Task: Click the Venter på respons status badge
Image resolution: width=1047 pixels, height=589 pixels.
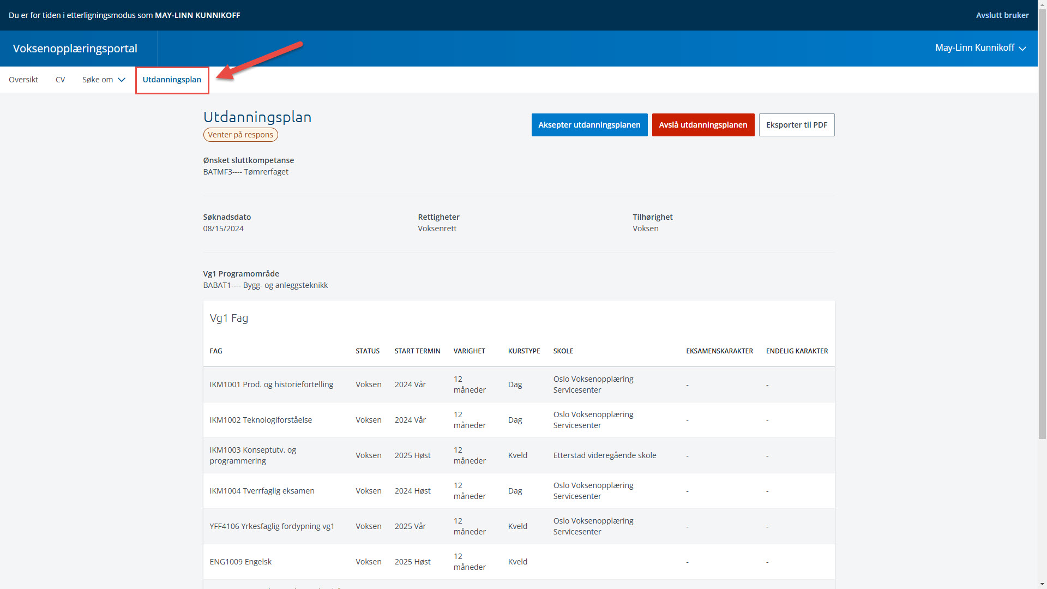Action: tap(240, 135)
